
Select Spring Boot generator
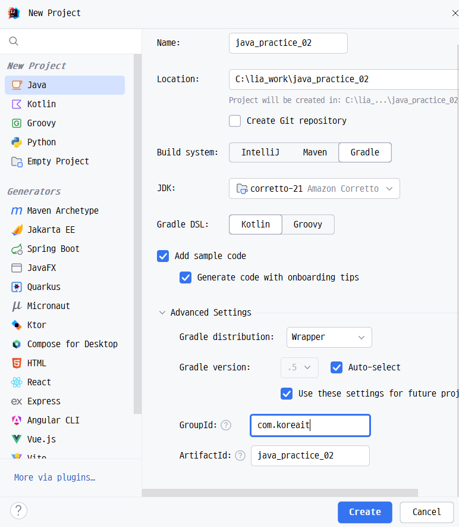coord(65,249)
